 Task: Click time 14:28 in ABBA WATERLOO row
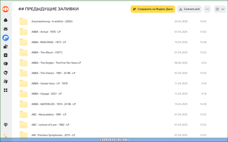[x=203, y=104]
